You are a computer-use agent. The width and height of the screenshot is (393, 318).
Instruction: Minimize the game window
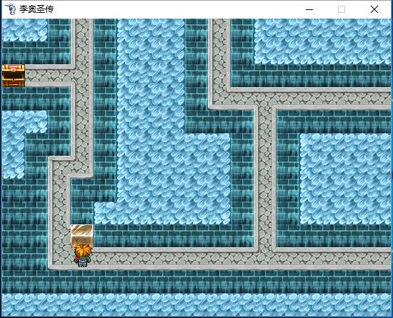point(309,9)
